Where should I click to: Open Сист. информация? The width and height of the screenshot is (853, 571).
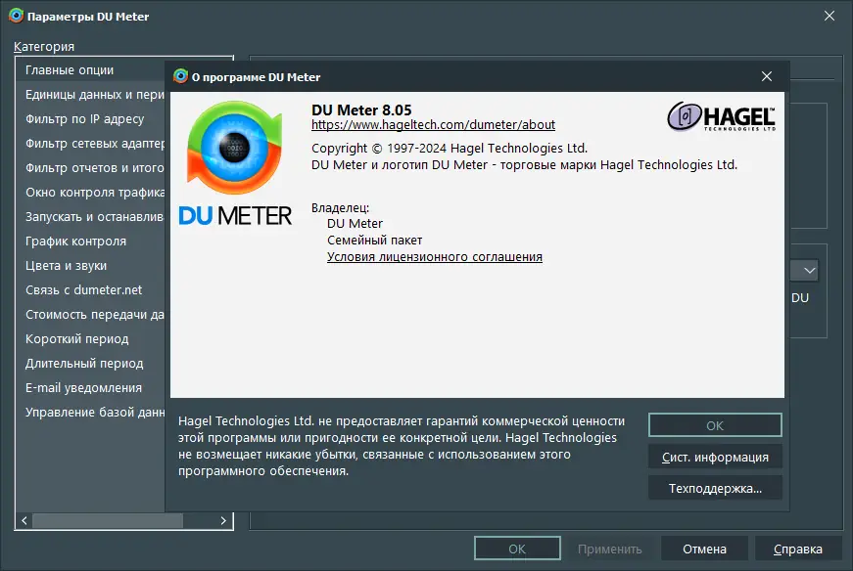pyautogui.click(x=715, y=457)
